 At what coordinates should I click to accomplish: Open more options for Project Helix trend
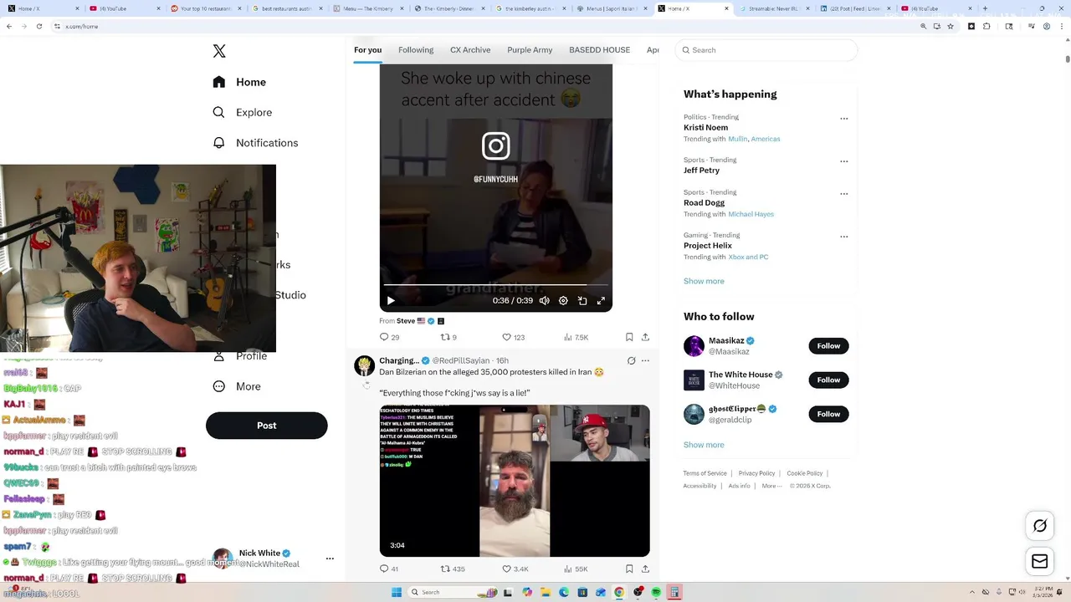(x=844, y=237)
